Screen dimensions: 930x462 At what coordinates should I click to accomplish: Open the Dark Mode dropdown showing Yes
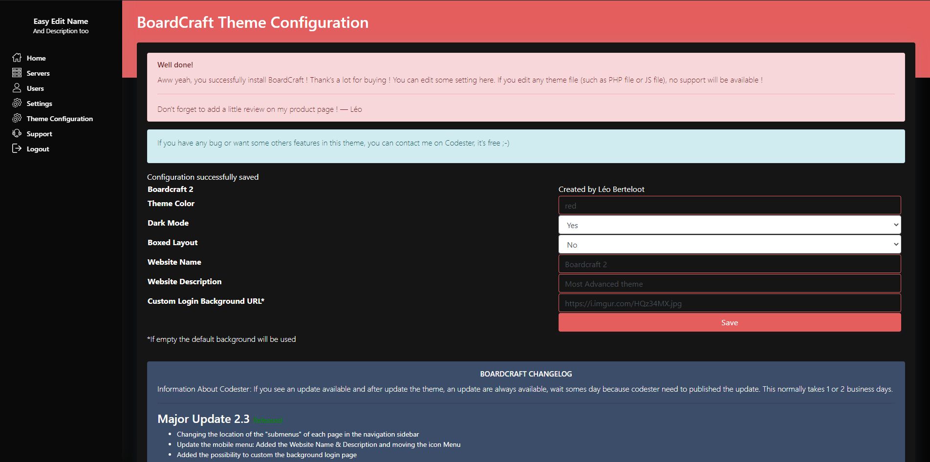click(730, 225)
